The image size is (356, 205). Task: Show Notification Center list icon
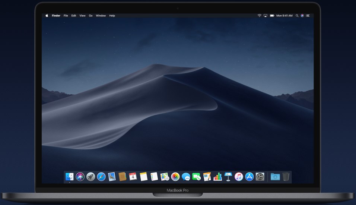point(308,16)
